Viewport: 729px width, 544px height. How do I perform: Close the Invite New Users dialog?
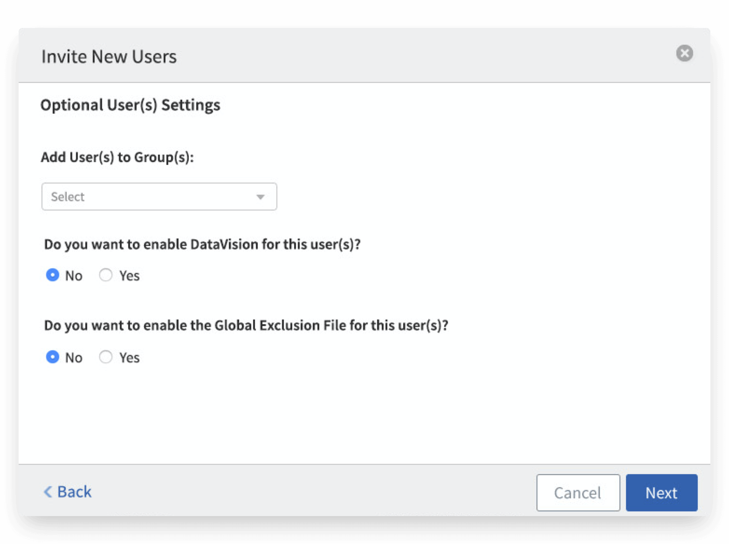pyautogui.click(x=684, y=53)
